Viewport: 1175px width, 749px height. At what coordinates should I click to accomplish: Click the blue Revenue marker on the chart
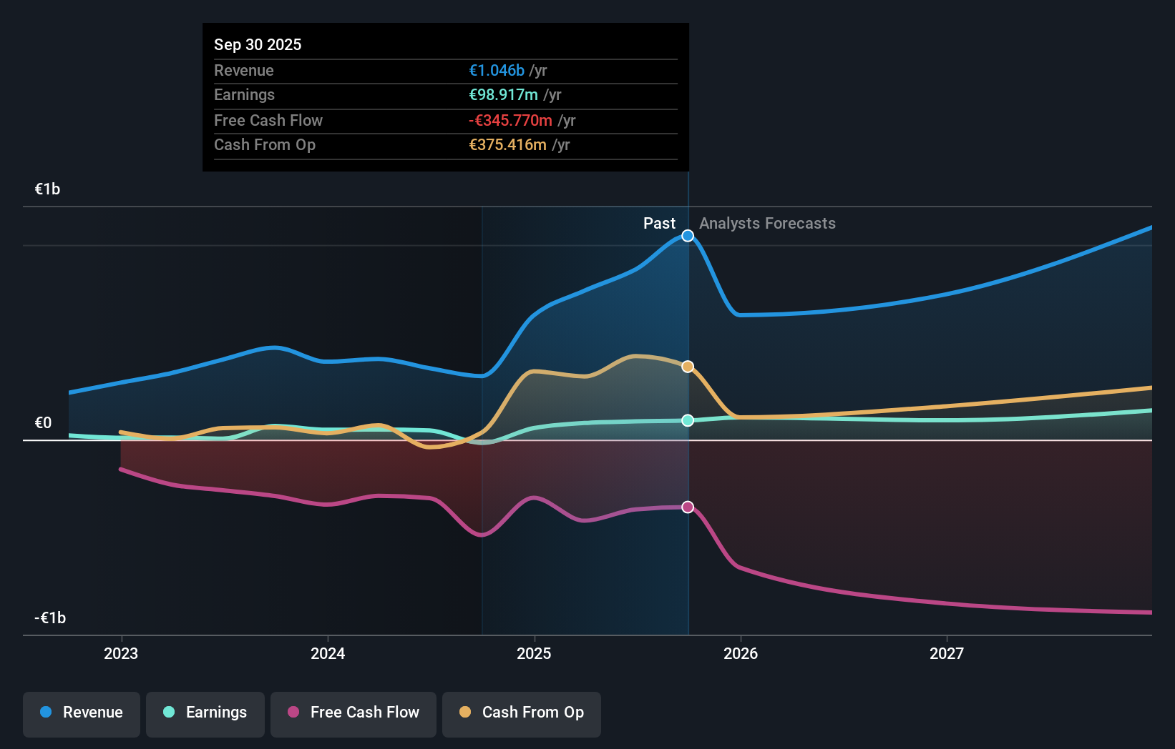point(688,236)
